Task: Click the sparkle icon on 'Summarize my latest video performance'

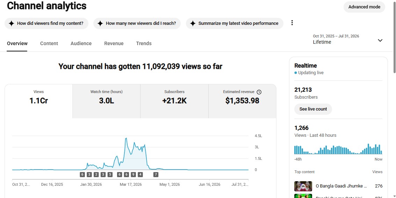Action: 193,23
